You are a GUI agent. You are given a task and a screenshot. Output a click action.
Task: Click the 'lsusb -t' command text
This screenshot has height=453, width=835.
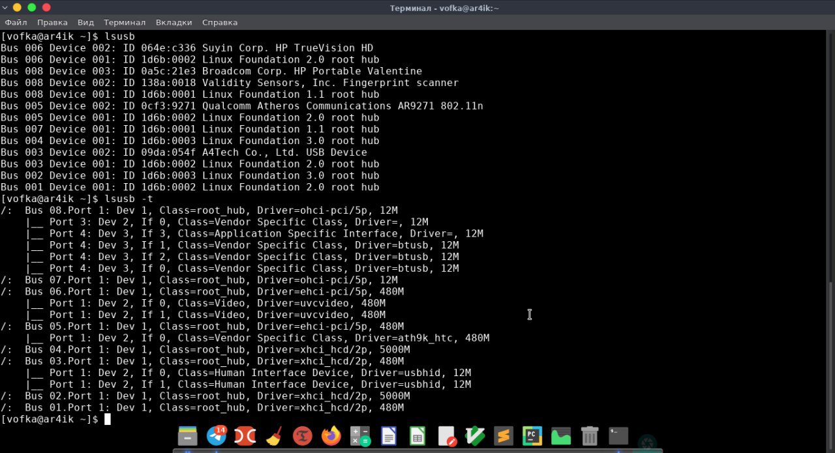coord(129,199)
